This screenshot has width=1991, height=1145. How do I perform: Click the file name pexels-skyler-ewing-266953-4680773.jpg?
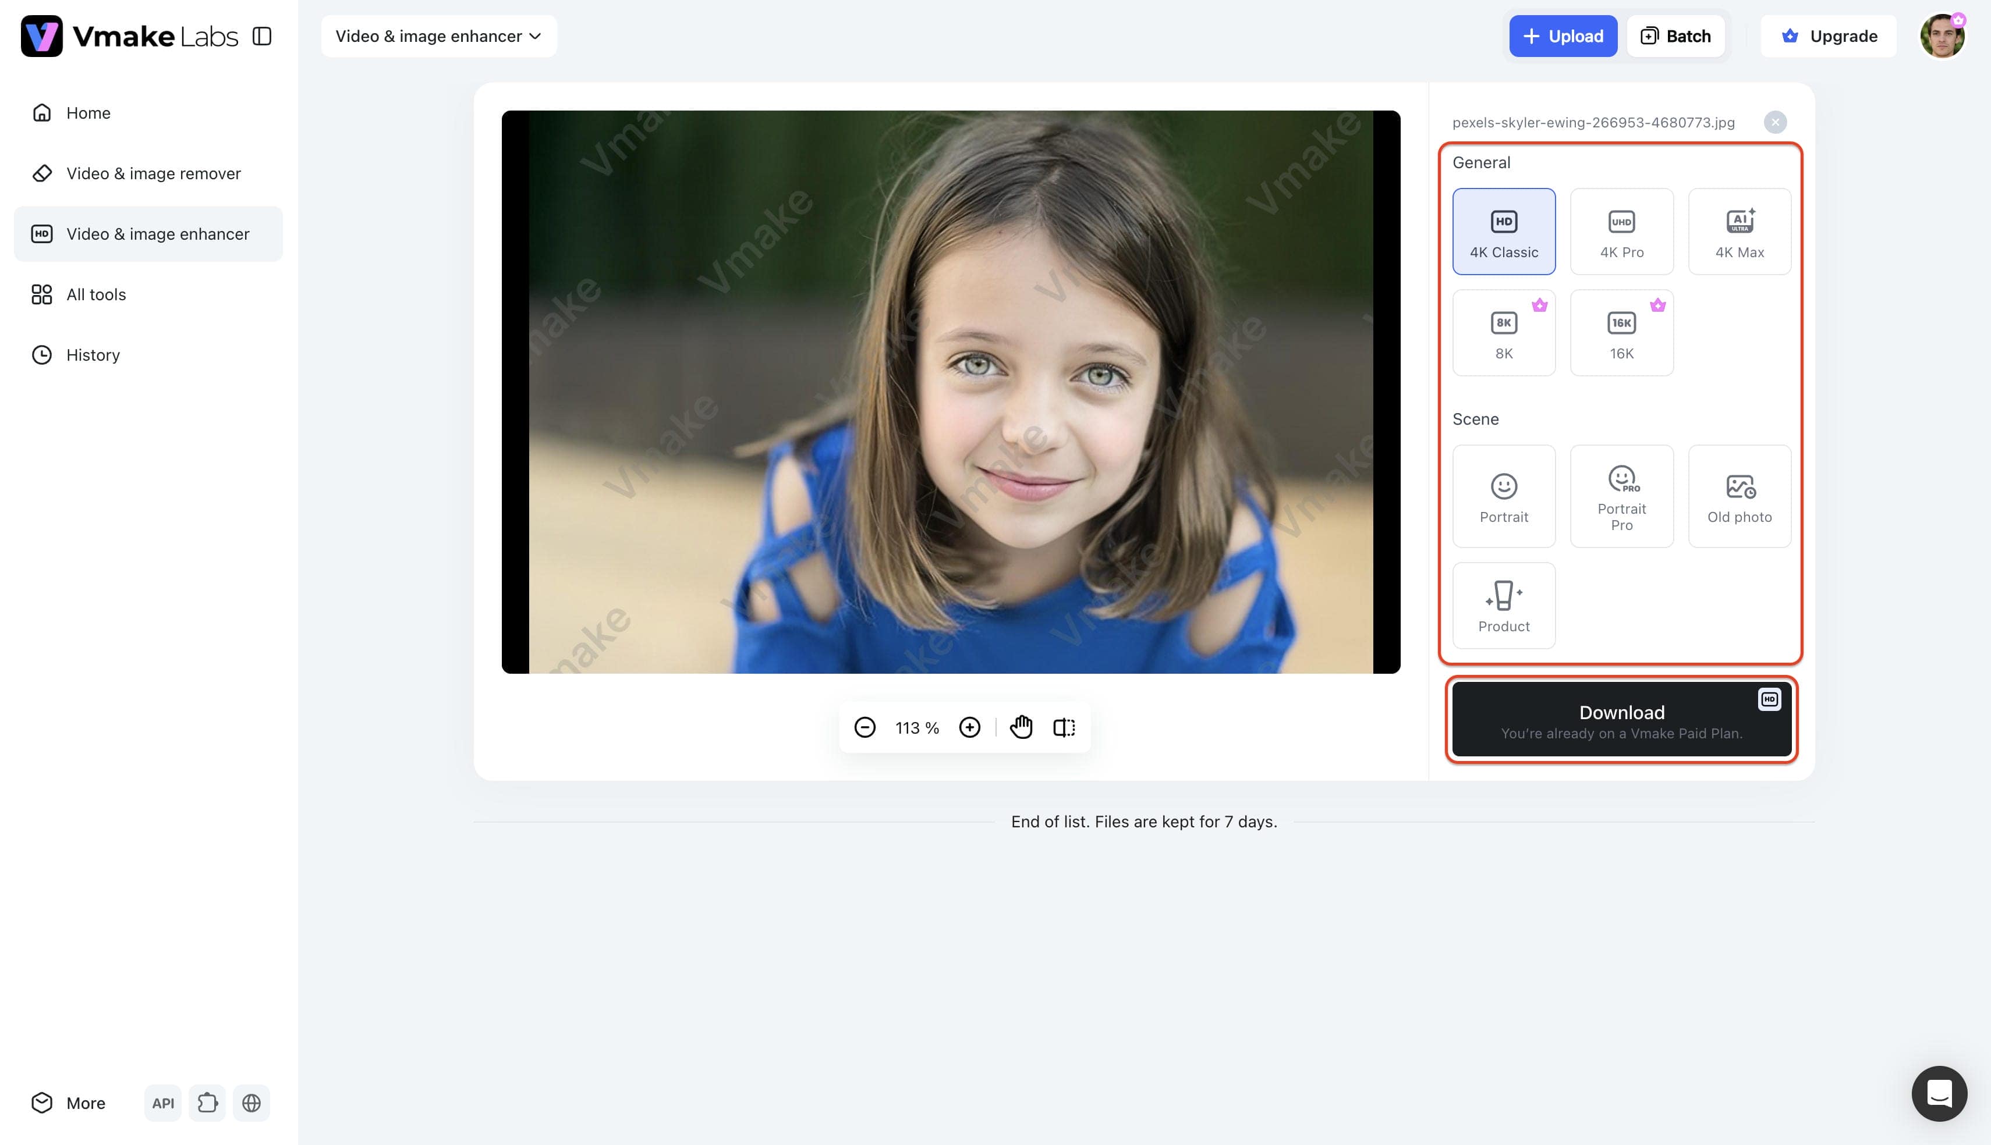coord(1593,123)
